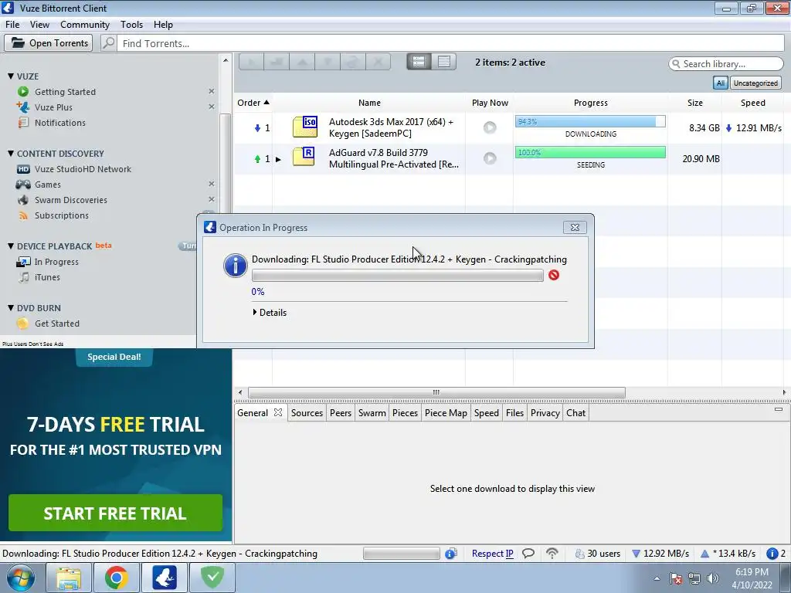Collapse the CONTENT DISCOVERY section
The width and height of the screenshot is (791, 593).
11,154
